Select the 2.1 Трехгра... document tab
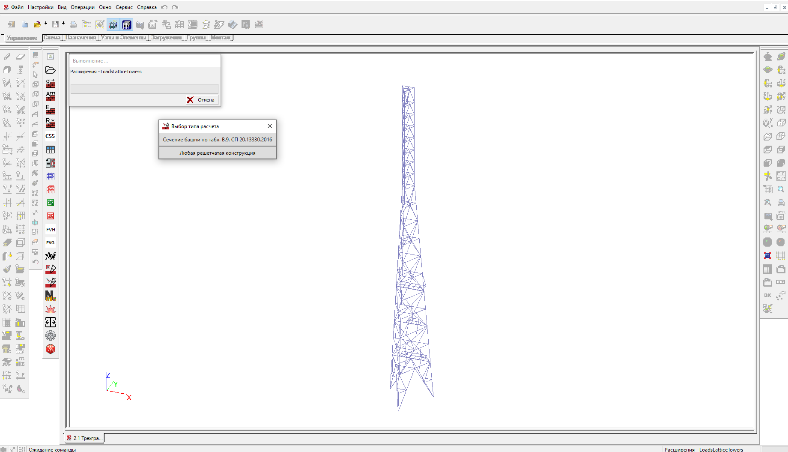Image resolution: width=788 pixels, height=452 pixels. click(85, 438)
